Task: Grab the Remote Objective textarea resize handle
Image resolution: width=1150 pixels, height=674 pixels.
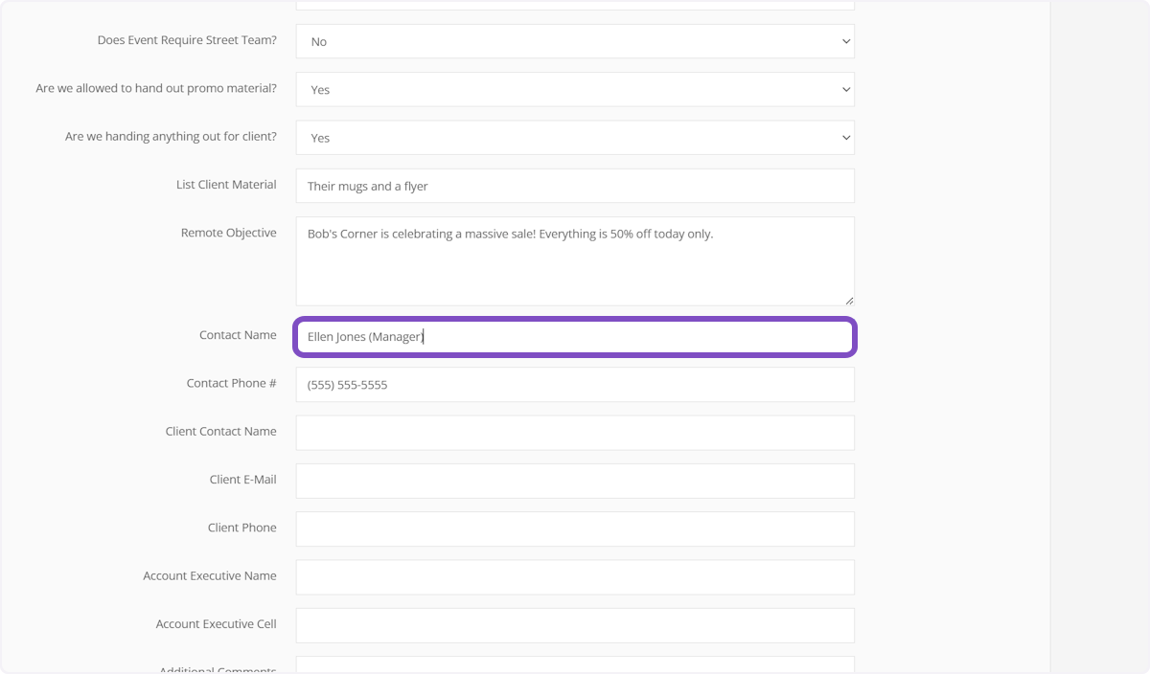Action: coord(848,300)
